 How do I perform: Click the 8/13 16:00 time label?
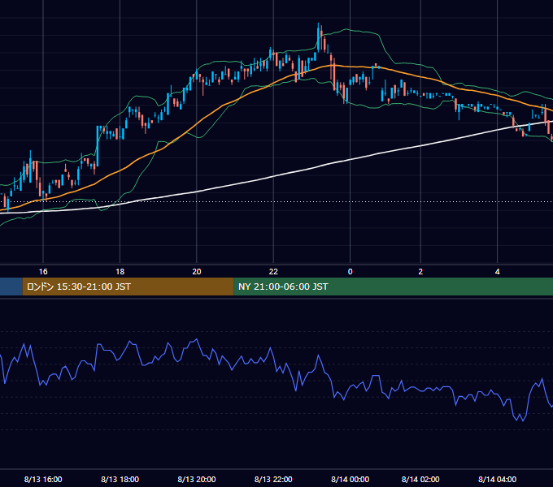coord(43,479)
